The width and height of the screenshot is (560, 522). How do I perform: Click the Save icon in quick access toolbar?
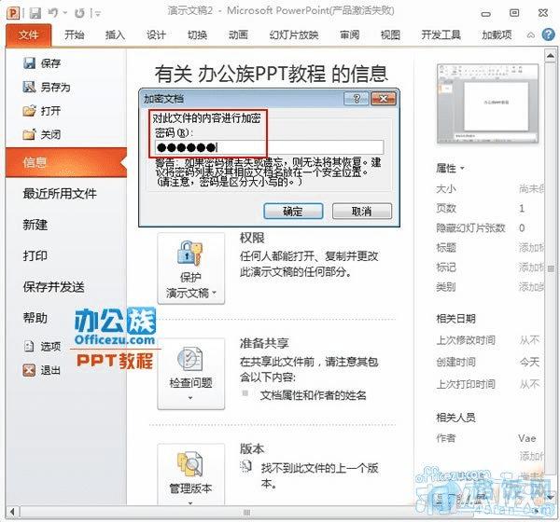click(35, 14)
